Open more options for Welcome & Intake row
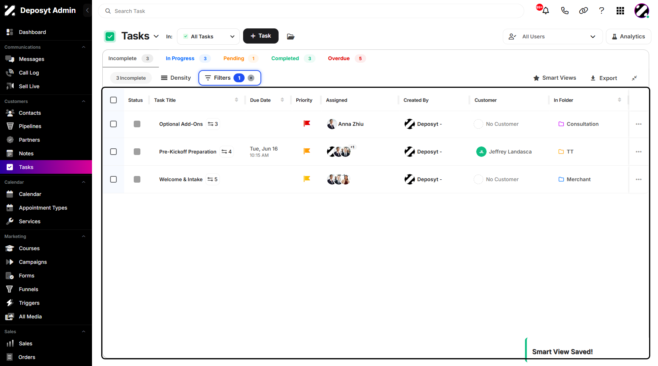The width and height of the screenshot is (658, 366). [x=639, y=179]
